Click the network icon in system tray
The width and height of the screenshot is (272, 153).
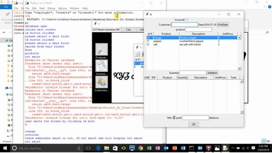pyautogui.click(x=243, y=148)
